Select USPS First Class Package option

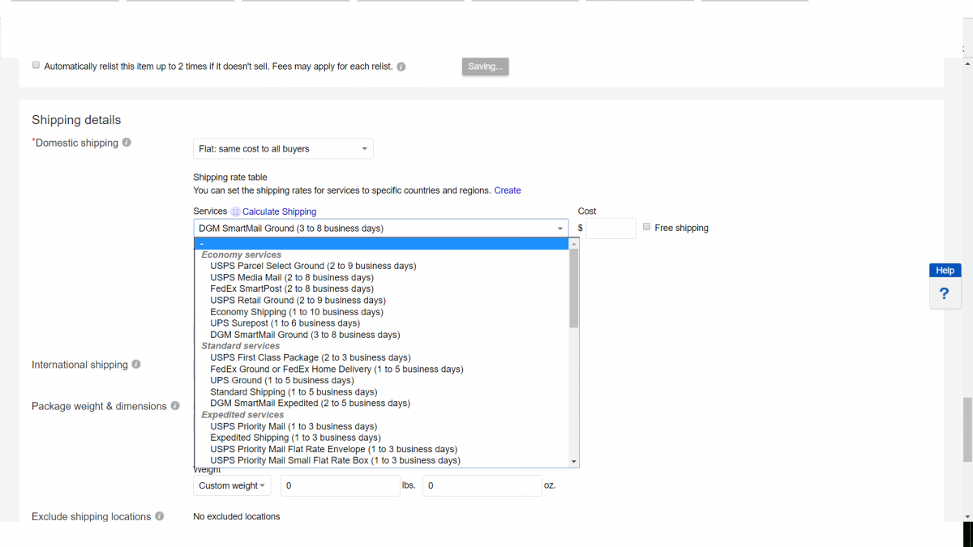[x=382, y=357]
